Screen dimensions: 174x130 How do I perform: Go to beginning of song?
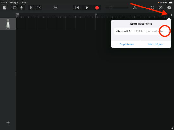coord(77,8)
